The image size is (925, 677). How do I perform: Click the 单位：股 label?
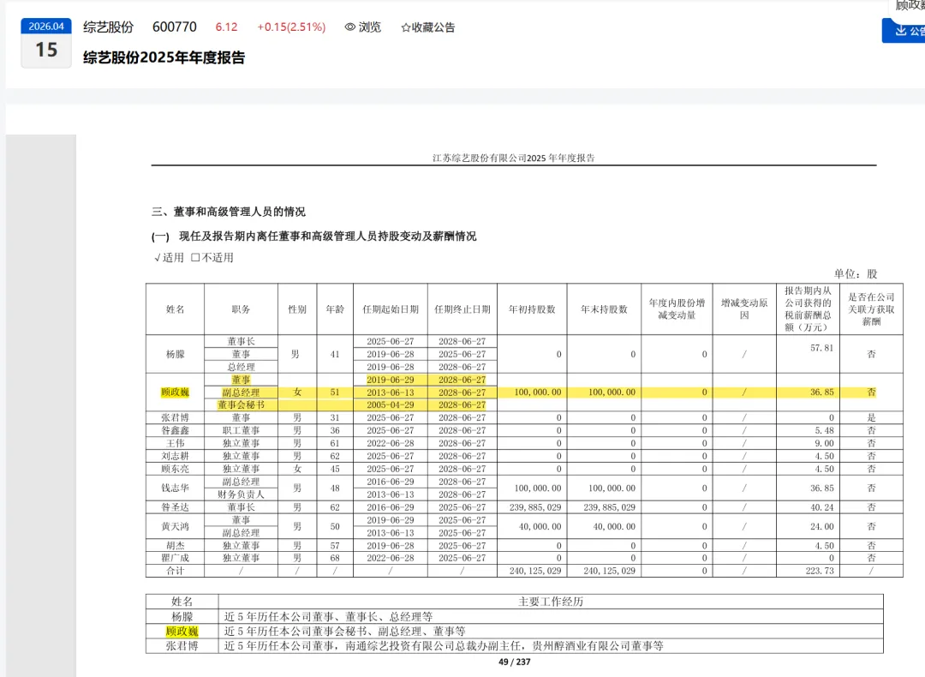[856, 274]
